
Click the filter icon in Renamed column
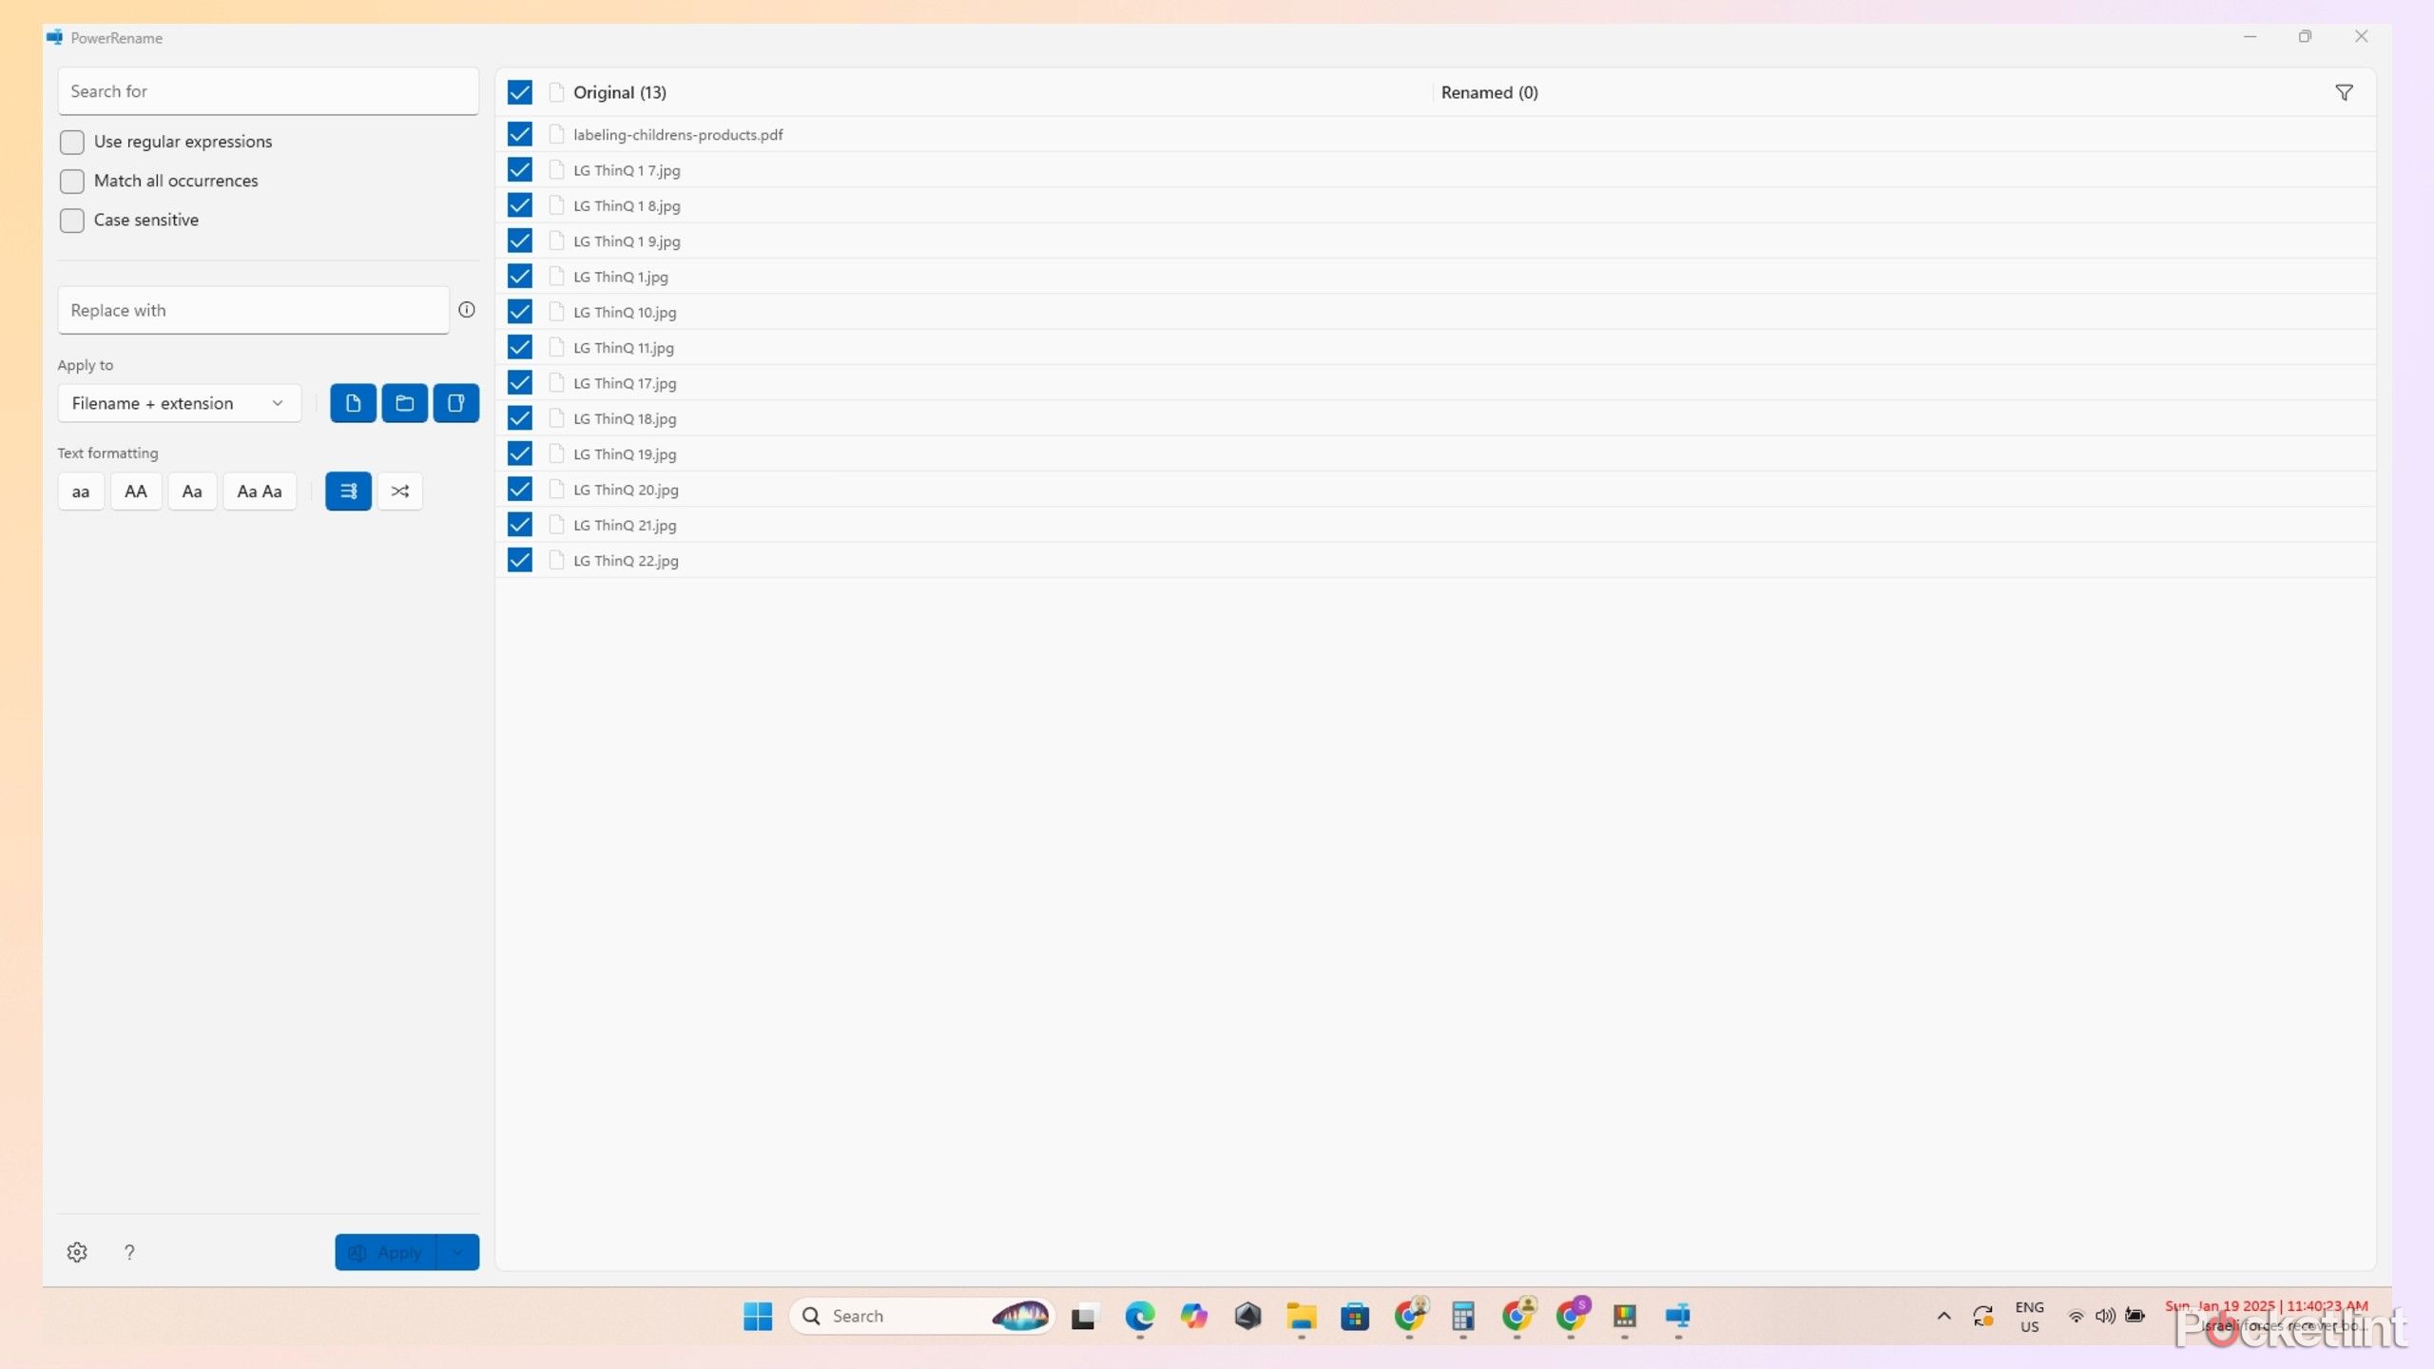click(x=2346, y=92)
